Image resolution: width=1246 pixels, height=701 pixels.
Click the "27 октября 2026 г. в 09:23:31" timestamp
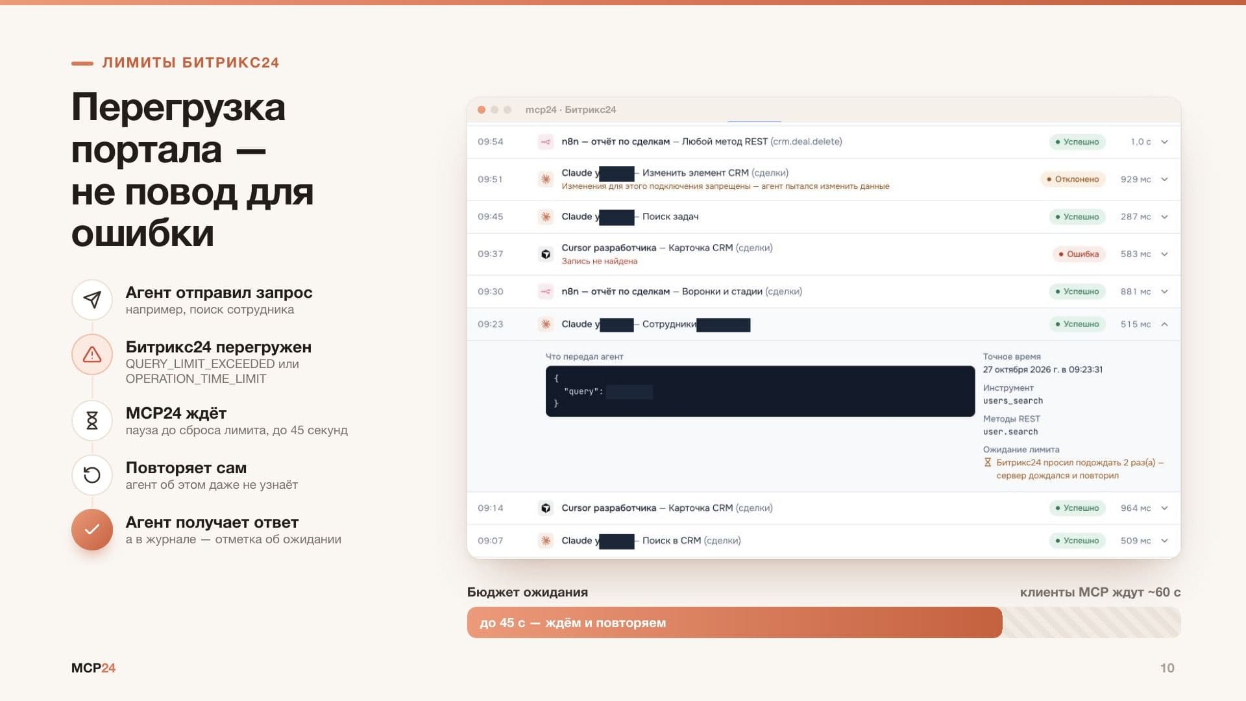[x=1043, y=369]
